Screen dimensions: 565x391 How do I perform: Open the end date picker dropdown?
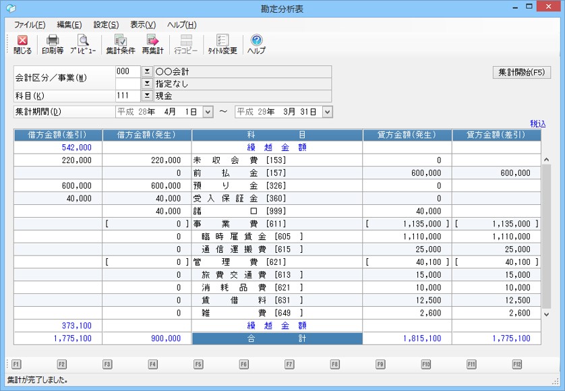tap(327, 111)
